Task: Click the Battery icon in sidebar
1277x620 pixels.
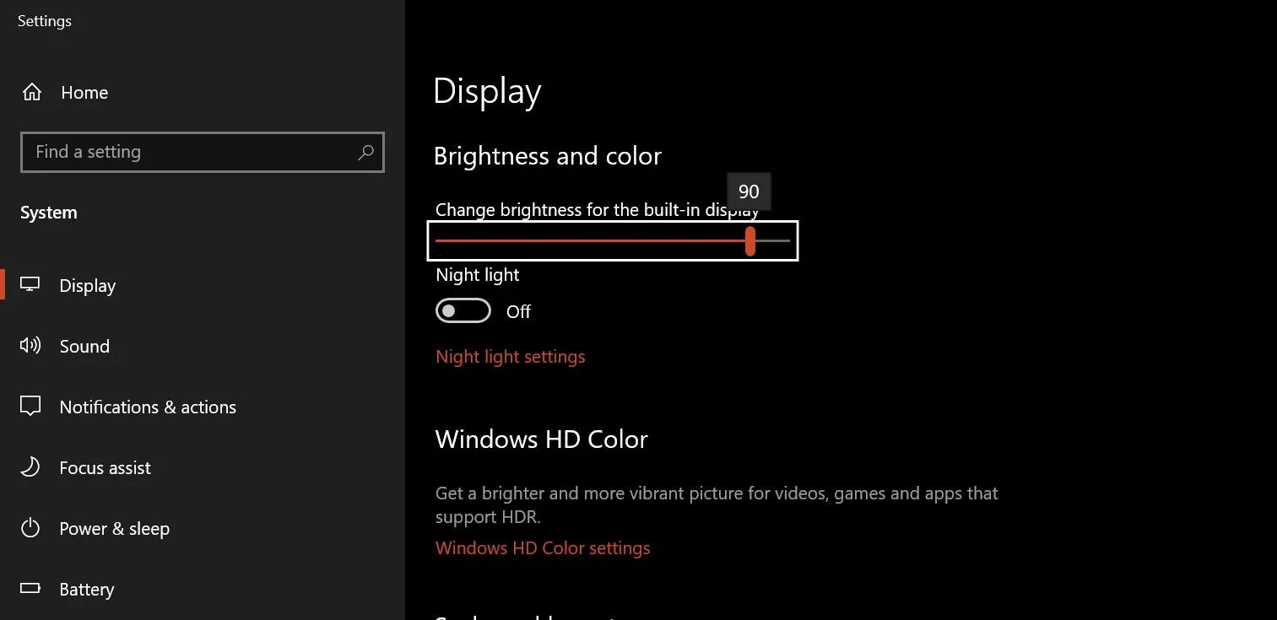Action: click(x=30, y=589)
